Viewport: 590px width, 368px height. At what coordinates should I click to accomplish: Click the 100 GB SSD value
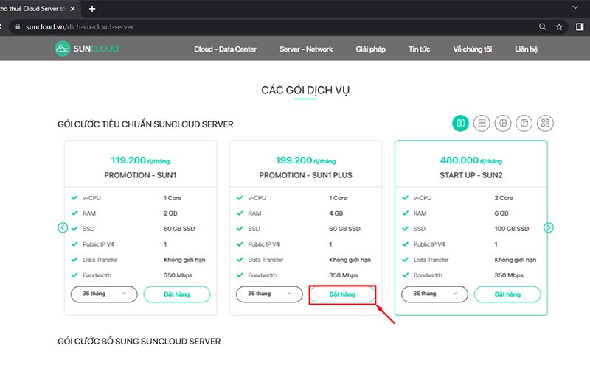(x=512, y=229)
